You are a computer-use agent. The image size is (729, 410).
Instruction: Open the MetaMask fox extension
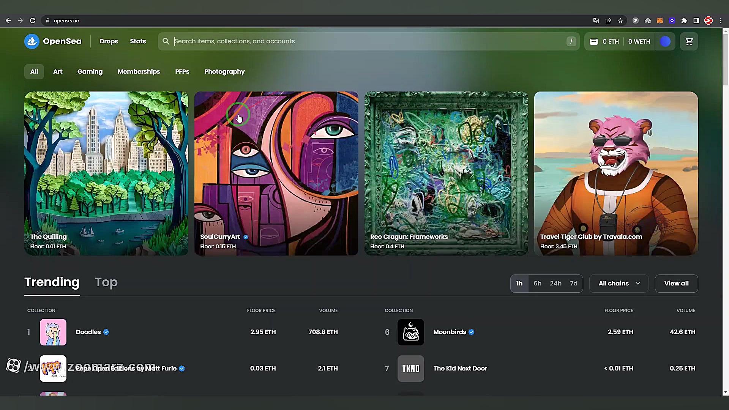[660, 20]
